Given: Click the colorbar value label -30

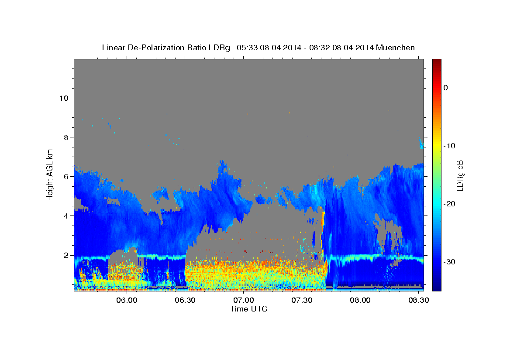Looking at the screenshot, I should [x=450, y=262].
